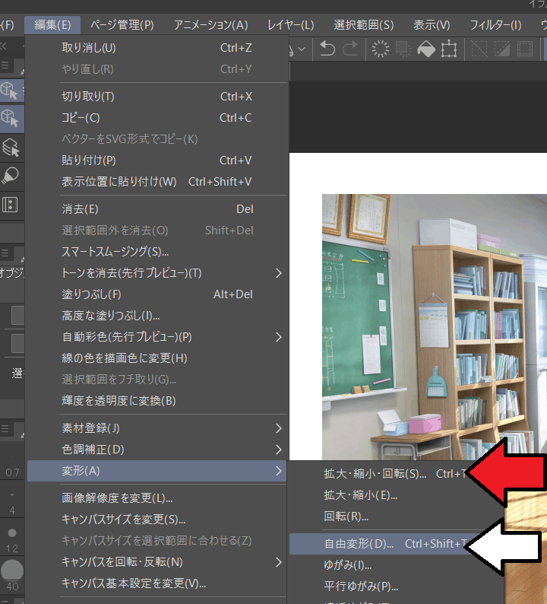Open dropdown arrow left of Undo icon
547x604 pixels.
coord(302,49)
